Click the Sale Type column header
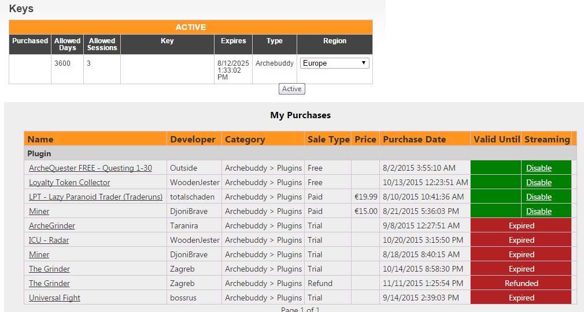Screen dimensions: 584x312 [328, 140]
